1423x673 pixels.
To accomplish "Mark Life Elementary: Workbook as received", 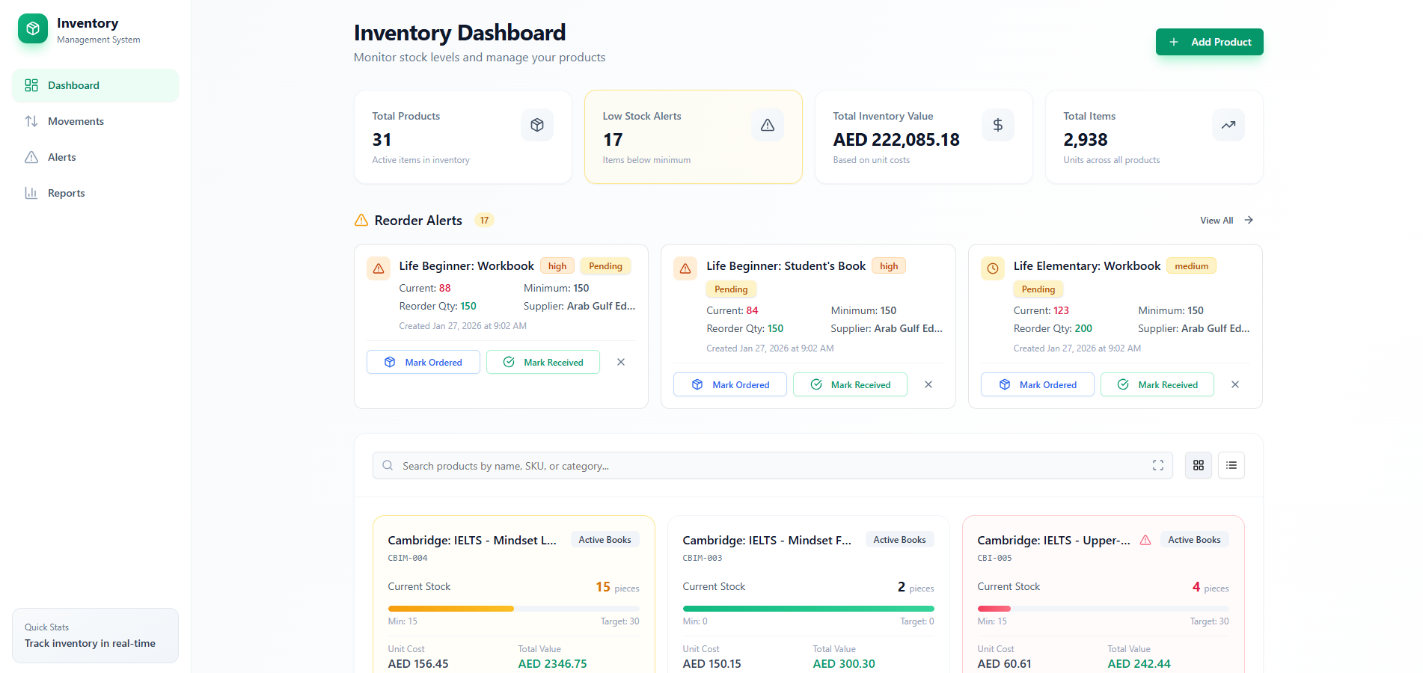I will pos(1157,384).
